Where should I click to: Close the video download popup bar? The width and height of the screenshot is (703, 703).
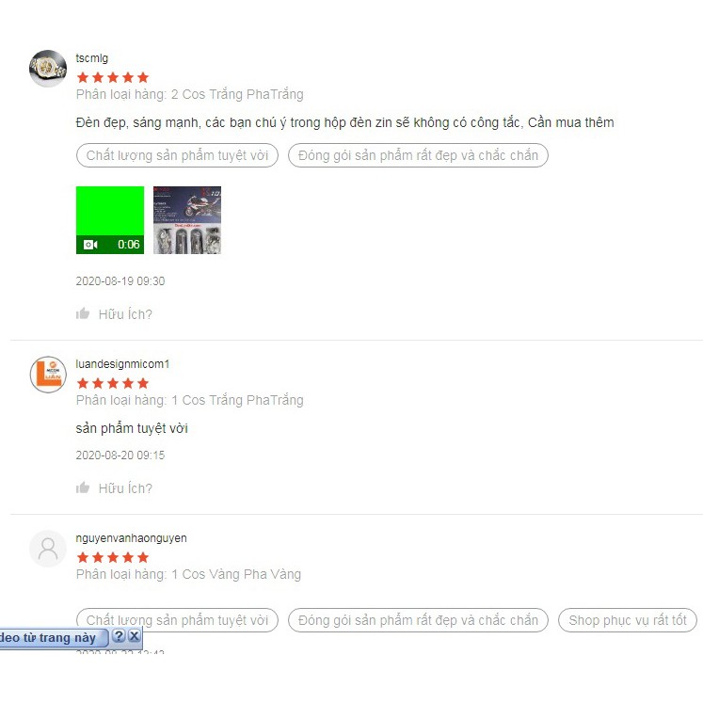134,636
